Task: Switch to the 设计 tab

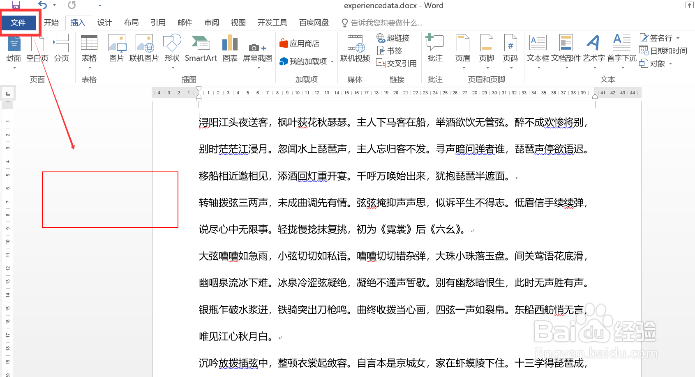Action: (x=104, y=23)
